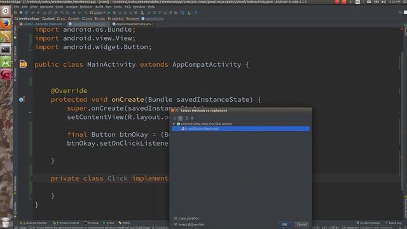Click the Undo toolbar icon
Image resolution: width=407 pixels, height=229 pixels.
click(x=32, y=13)
